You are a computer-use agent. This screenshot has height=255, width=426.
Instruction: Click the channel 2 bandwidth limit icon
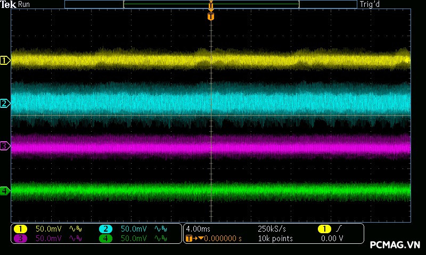[x=161, y=228]
